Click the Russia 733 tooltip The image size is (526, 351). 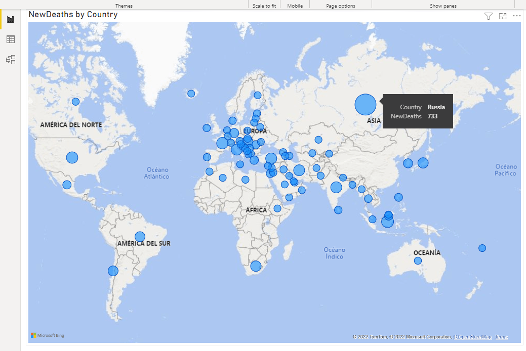pos(418,111)
